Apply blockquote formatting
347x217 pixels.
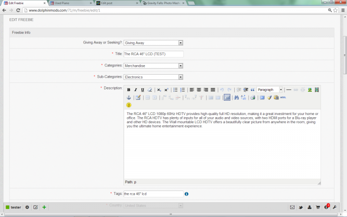click(x=252, y=90)
